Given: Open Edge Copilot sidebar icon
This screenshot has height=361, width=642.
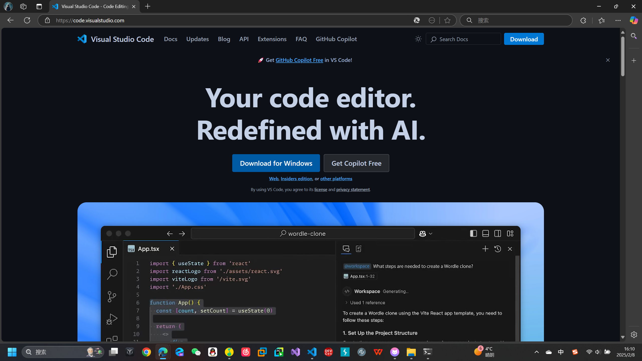Looking at the screenshot, I should click(634, 20).
